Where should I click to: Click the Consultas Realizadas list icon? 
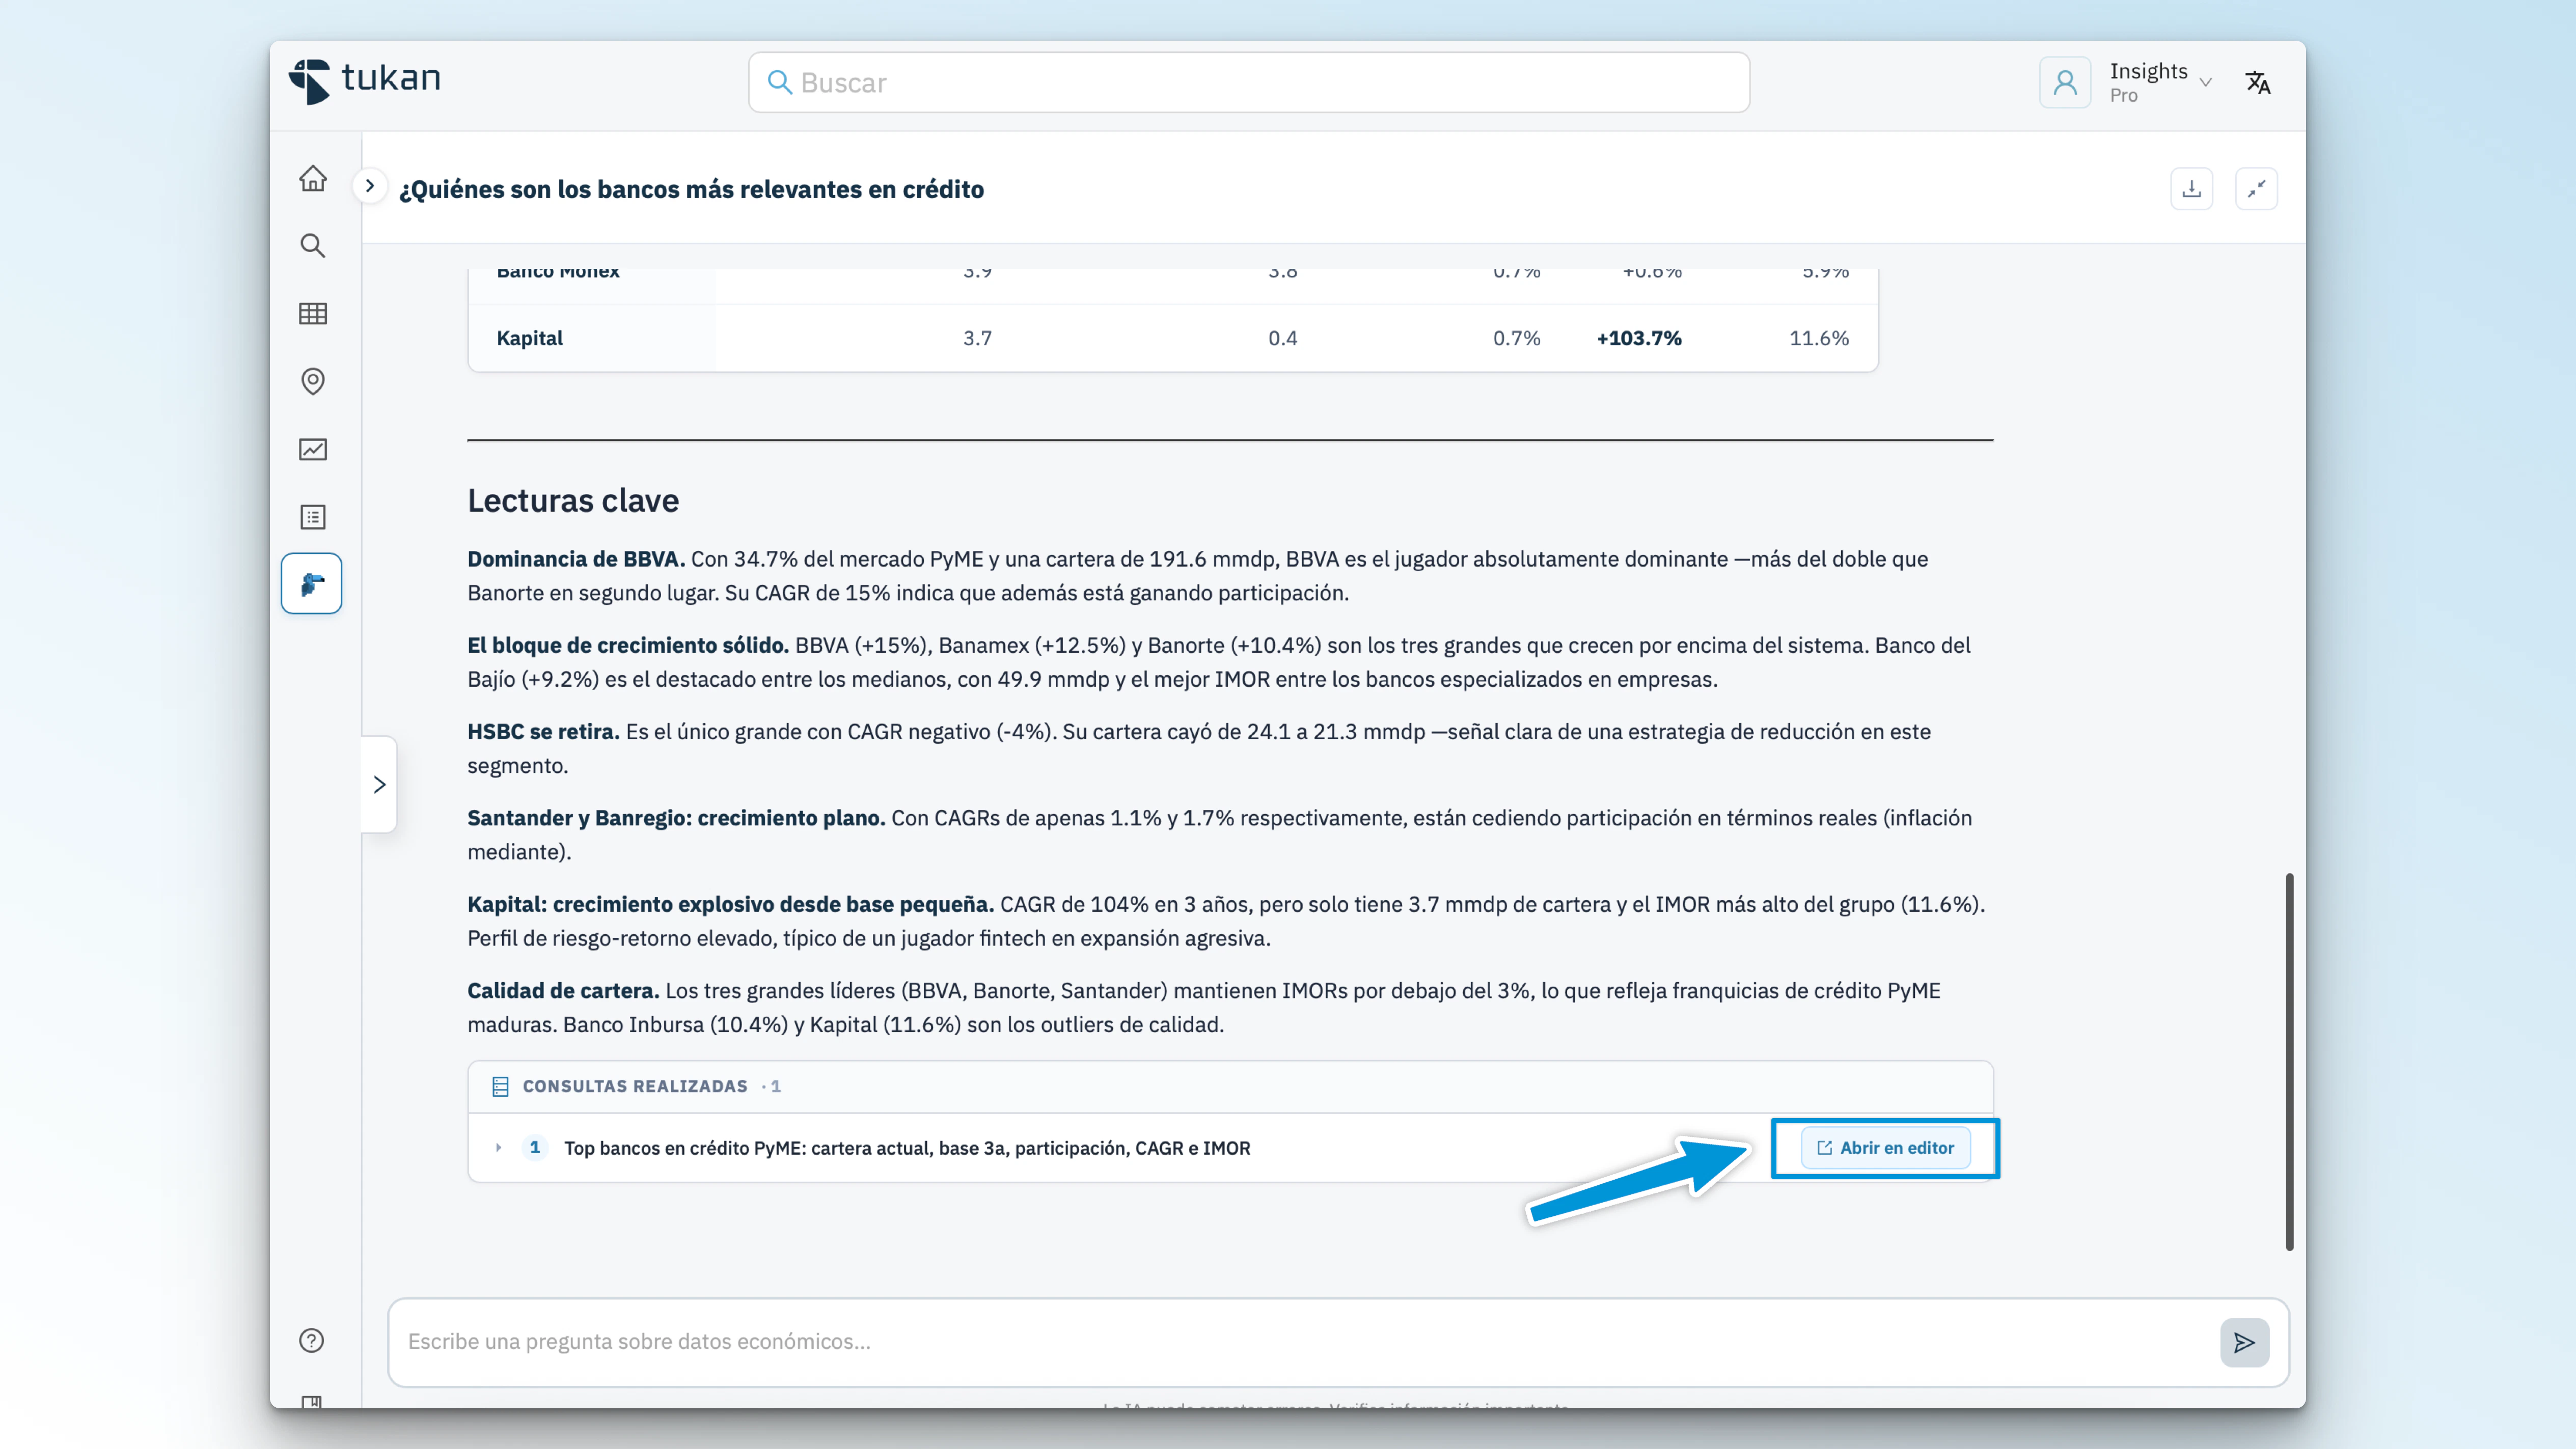(501, 1086)
